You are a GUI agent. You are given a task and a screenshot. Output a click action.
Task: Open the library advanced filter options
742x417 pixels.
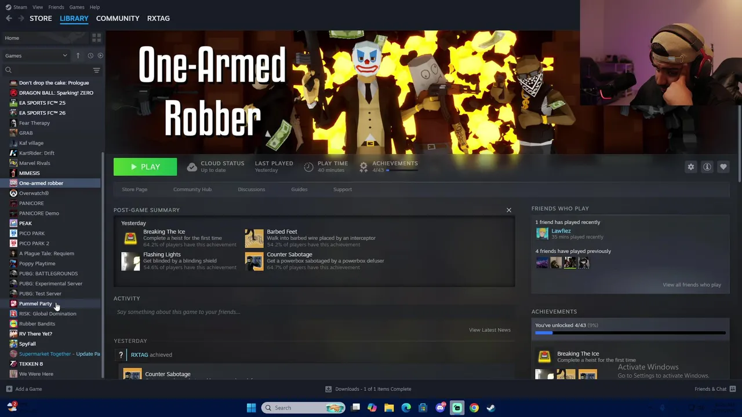(96, 70)
